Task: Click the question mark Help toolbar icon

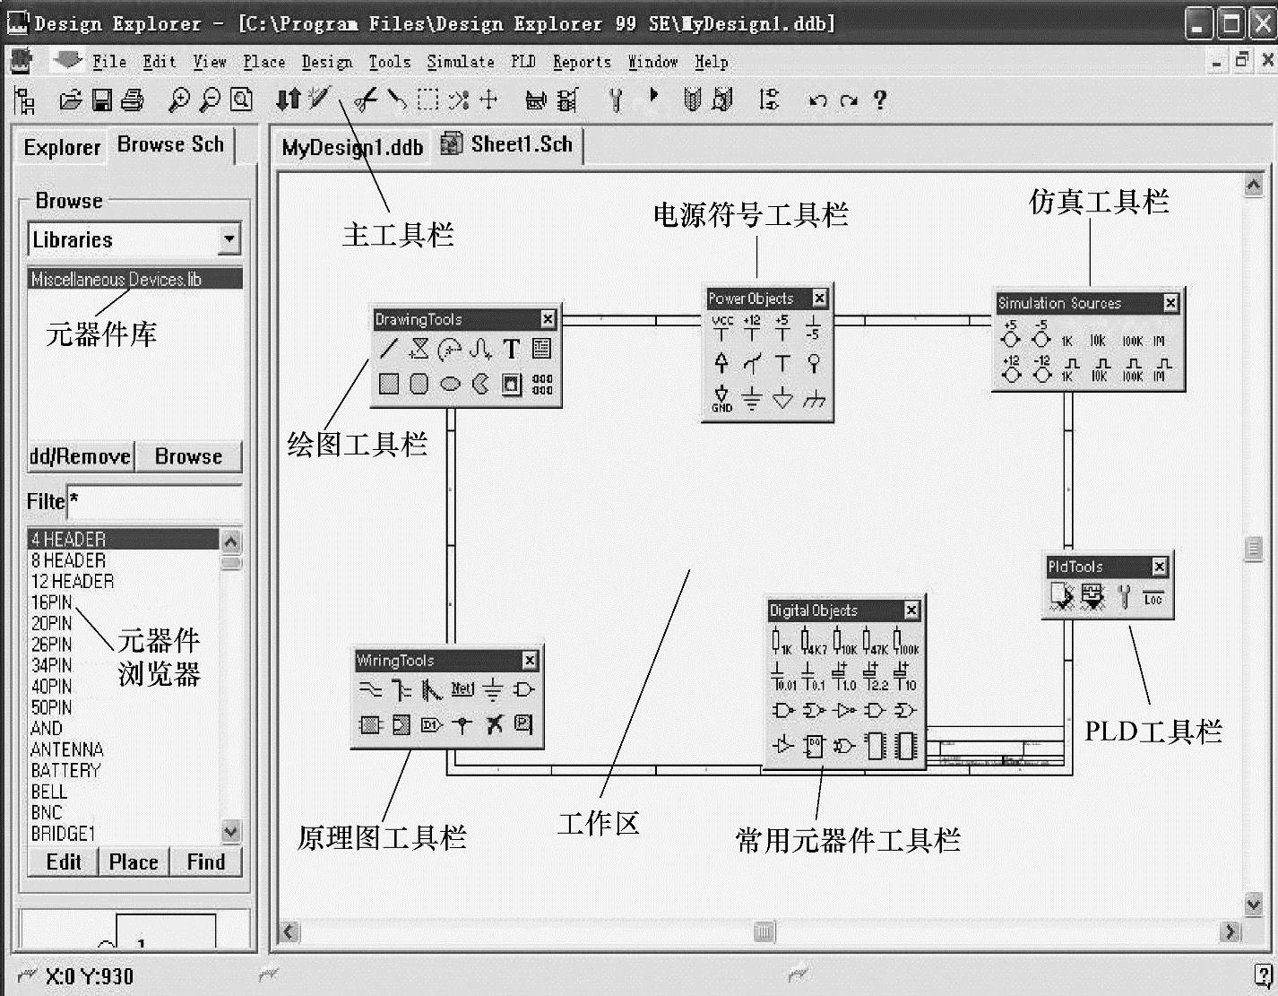Action: 880,100
